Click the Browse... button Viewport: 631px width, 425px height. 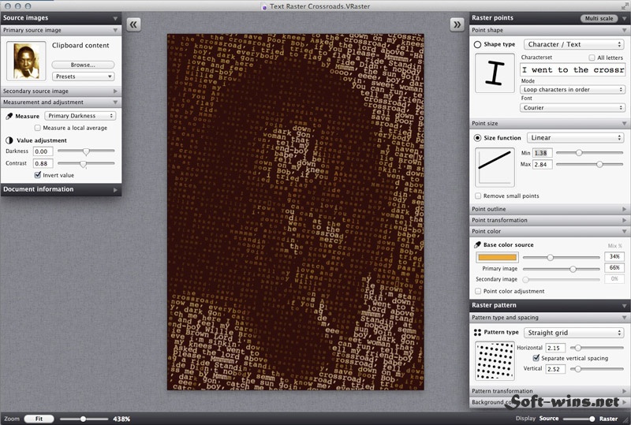pos(83,65)
